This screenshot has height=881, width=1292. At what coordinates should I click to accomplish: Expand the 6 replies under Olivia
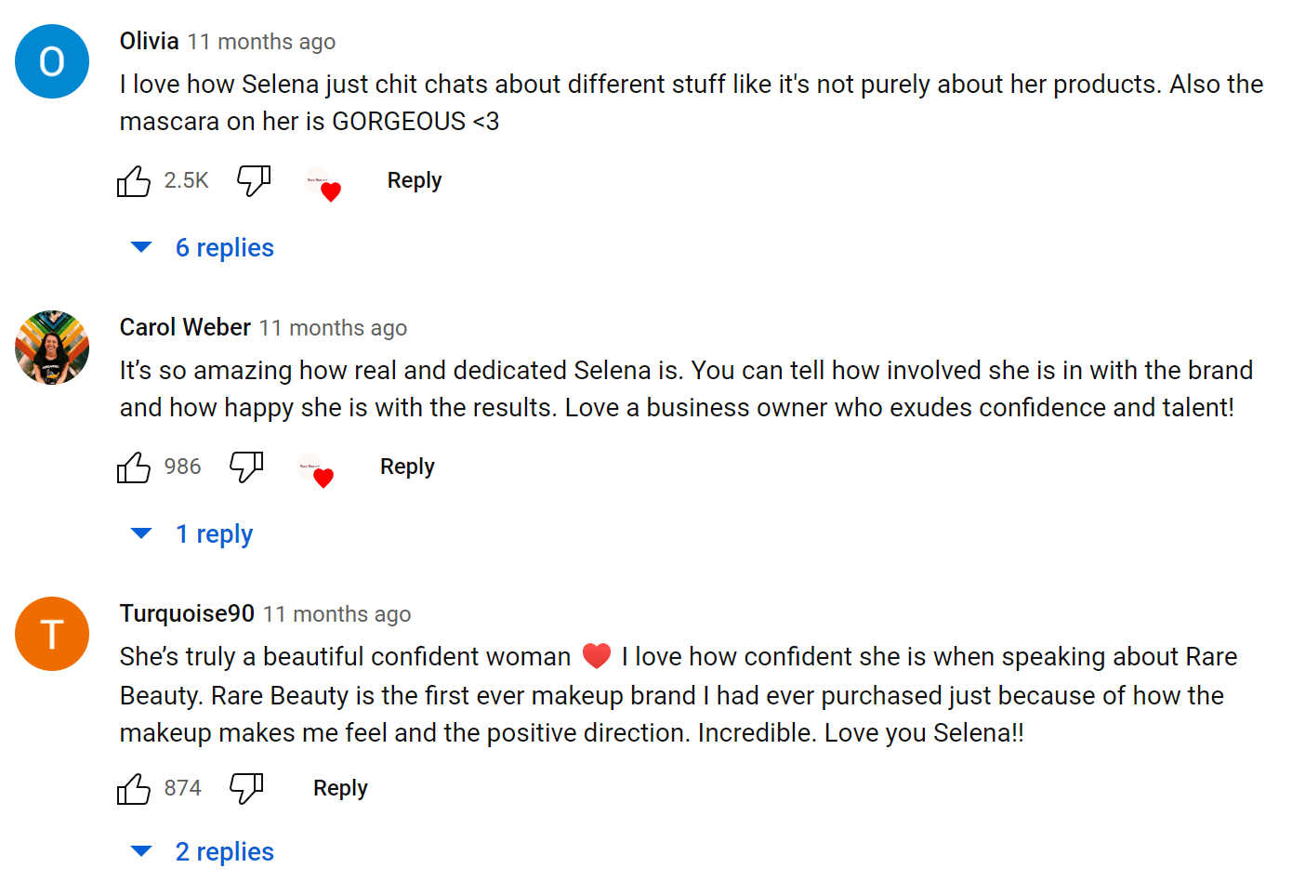click(x=223, y=248)
